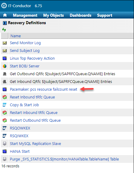Click SAP icon beside RSQIWKEX
The height and width of the screenshot is (173, 134).
click(x=4, y=136)
